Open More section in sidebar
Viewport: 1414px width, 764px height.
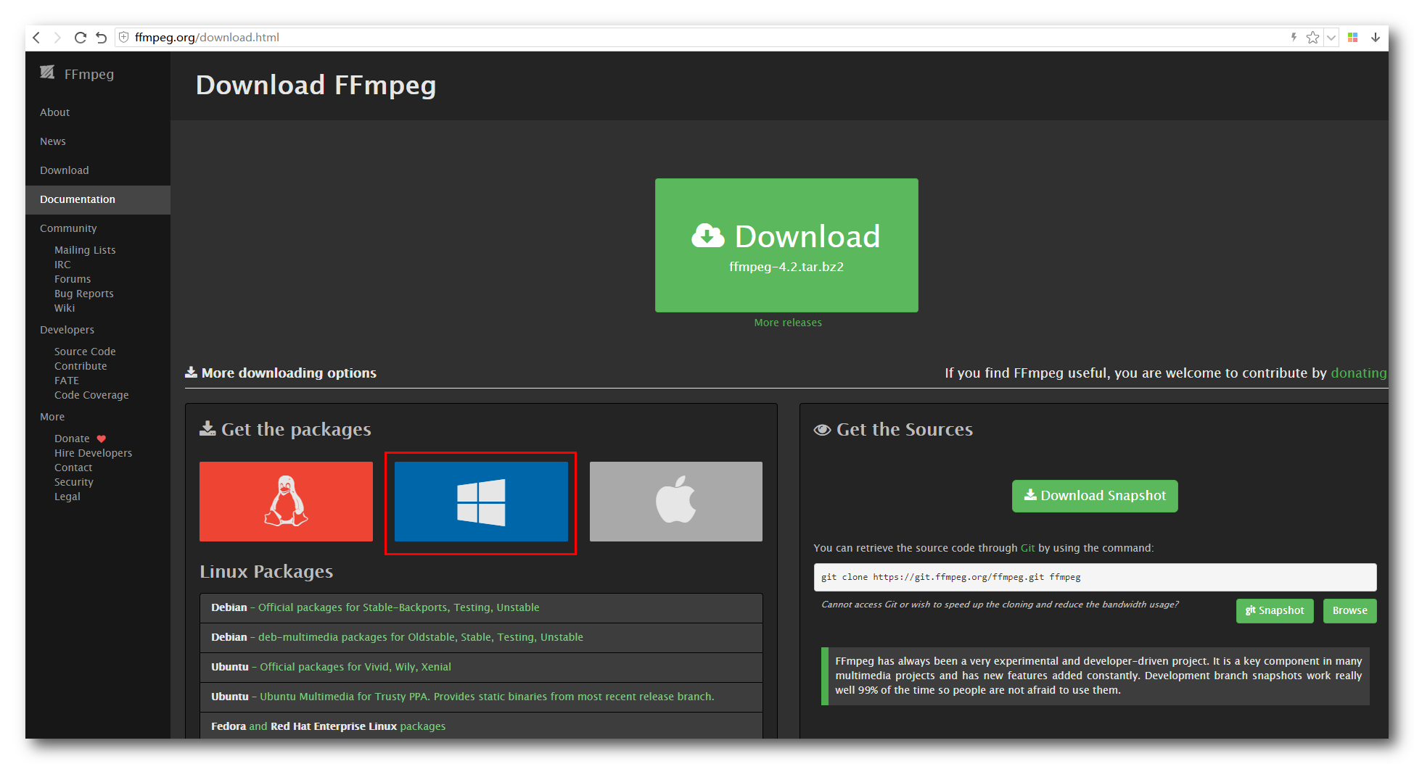pyautogui.click(x=52, y=417)
